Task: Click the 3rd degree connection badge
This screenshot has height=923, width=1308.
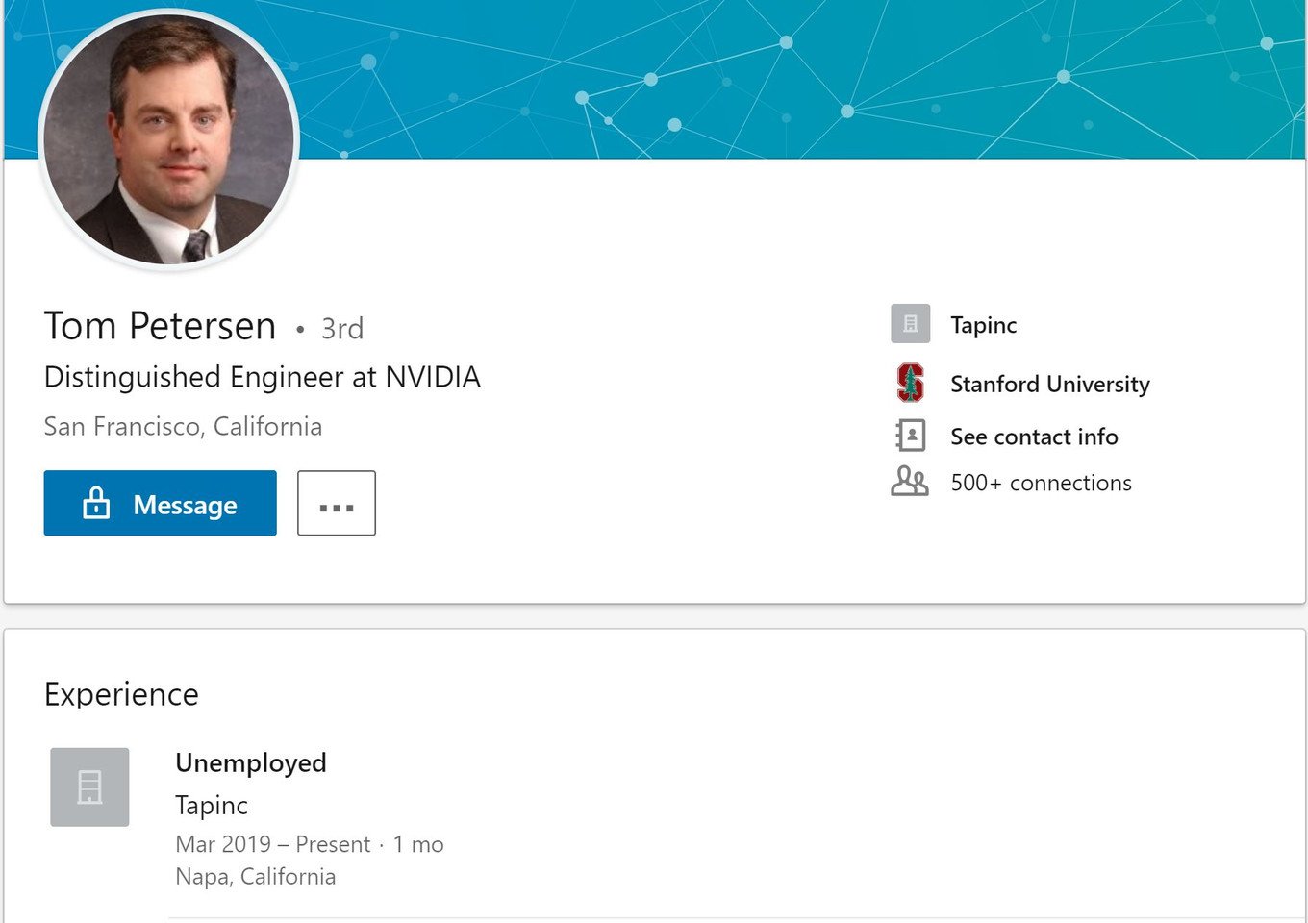Action: pos(342,329)
